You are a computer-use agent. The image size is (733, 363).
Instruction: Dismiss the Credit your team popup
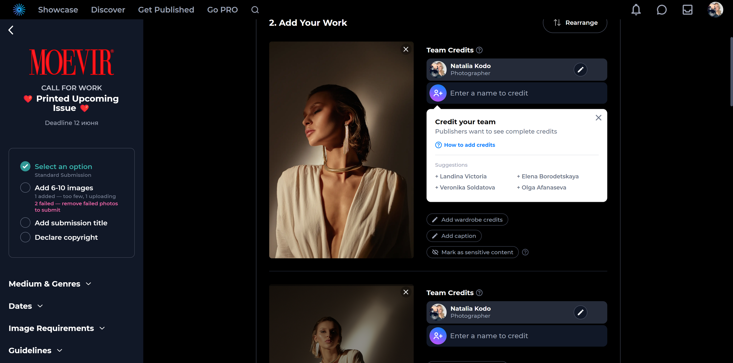598,118
